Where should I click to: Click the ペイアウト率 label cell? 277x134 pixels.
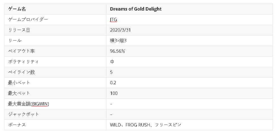[21, 51]
